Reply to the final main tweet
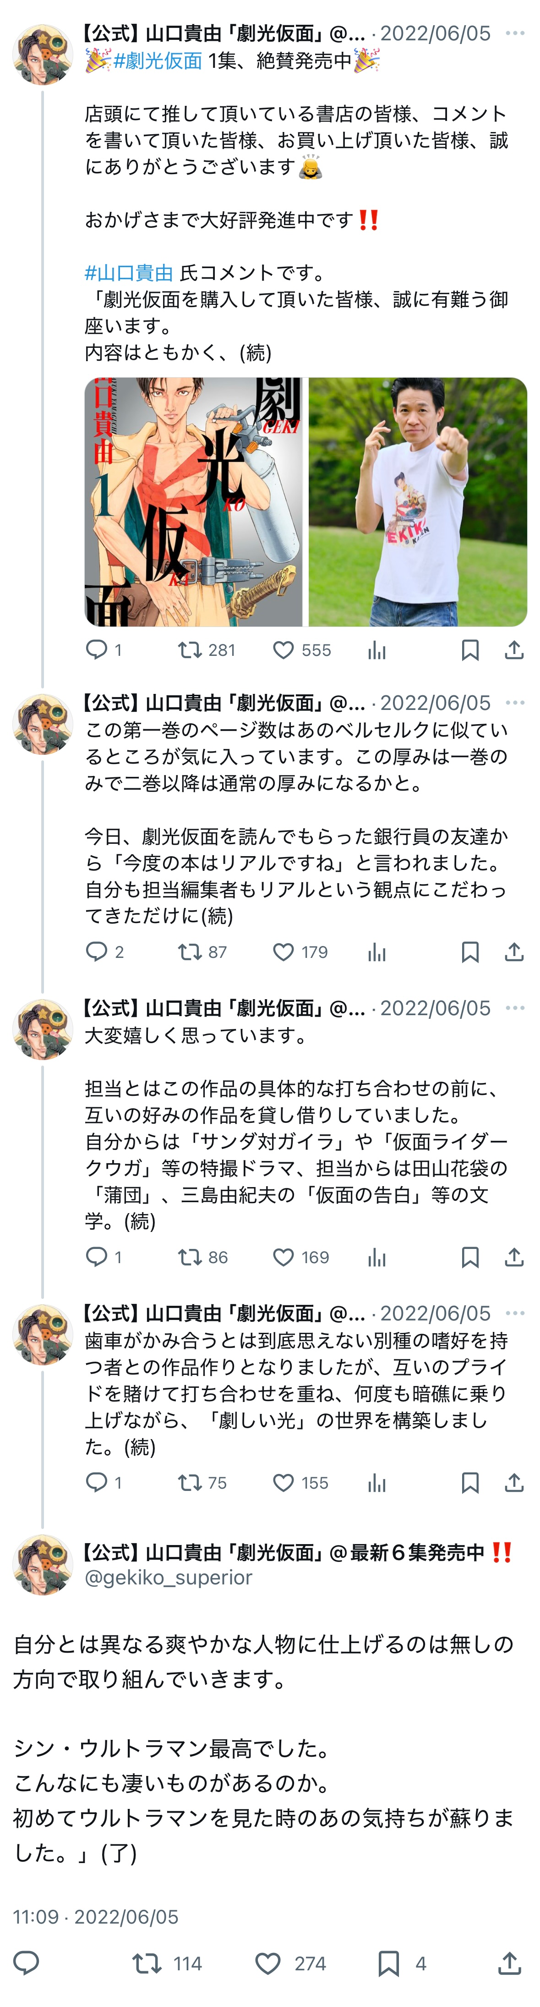 pos(27,1963)
